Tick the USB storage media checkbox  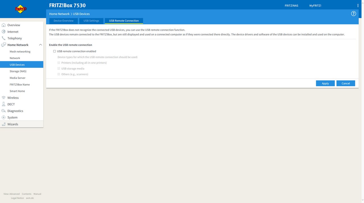point(59,68)
